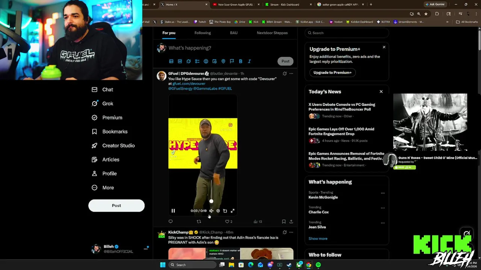
Task: Add media image to the new post
Action: click(171, 61)
